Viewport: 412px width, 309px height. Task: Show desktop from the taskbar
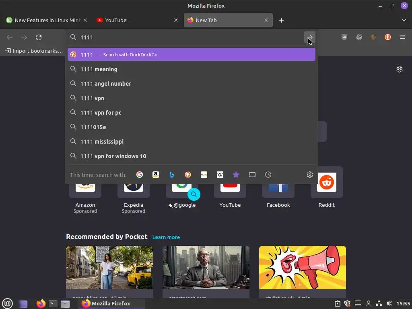[x=23, y=304]
